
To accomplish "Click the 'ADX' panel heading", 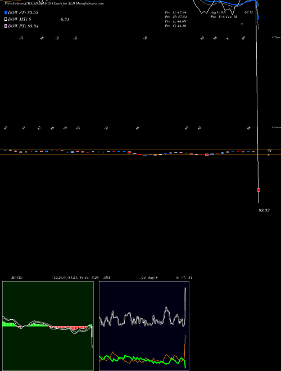I will click(107, 278).
